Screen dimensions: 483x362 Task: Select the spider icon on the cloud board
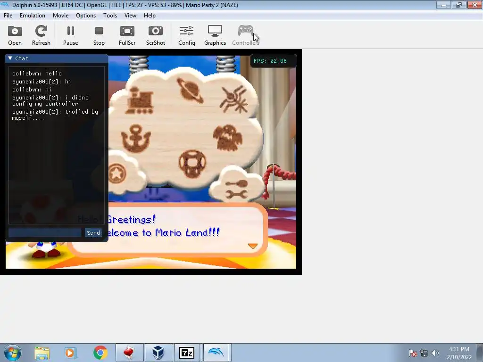coord(234,99)
